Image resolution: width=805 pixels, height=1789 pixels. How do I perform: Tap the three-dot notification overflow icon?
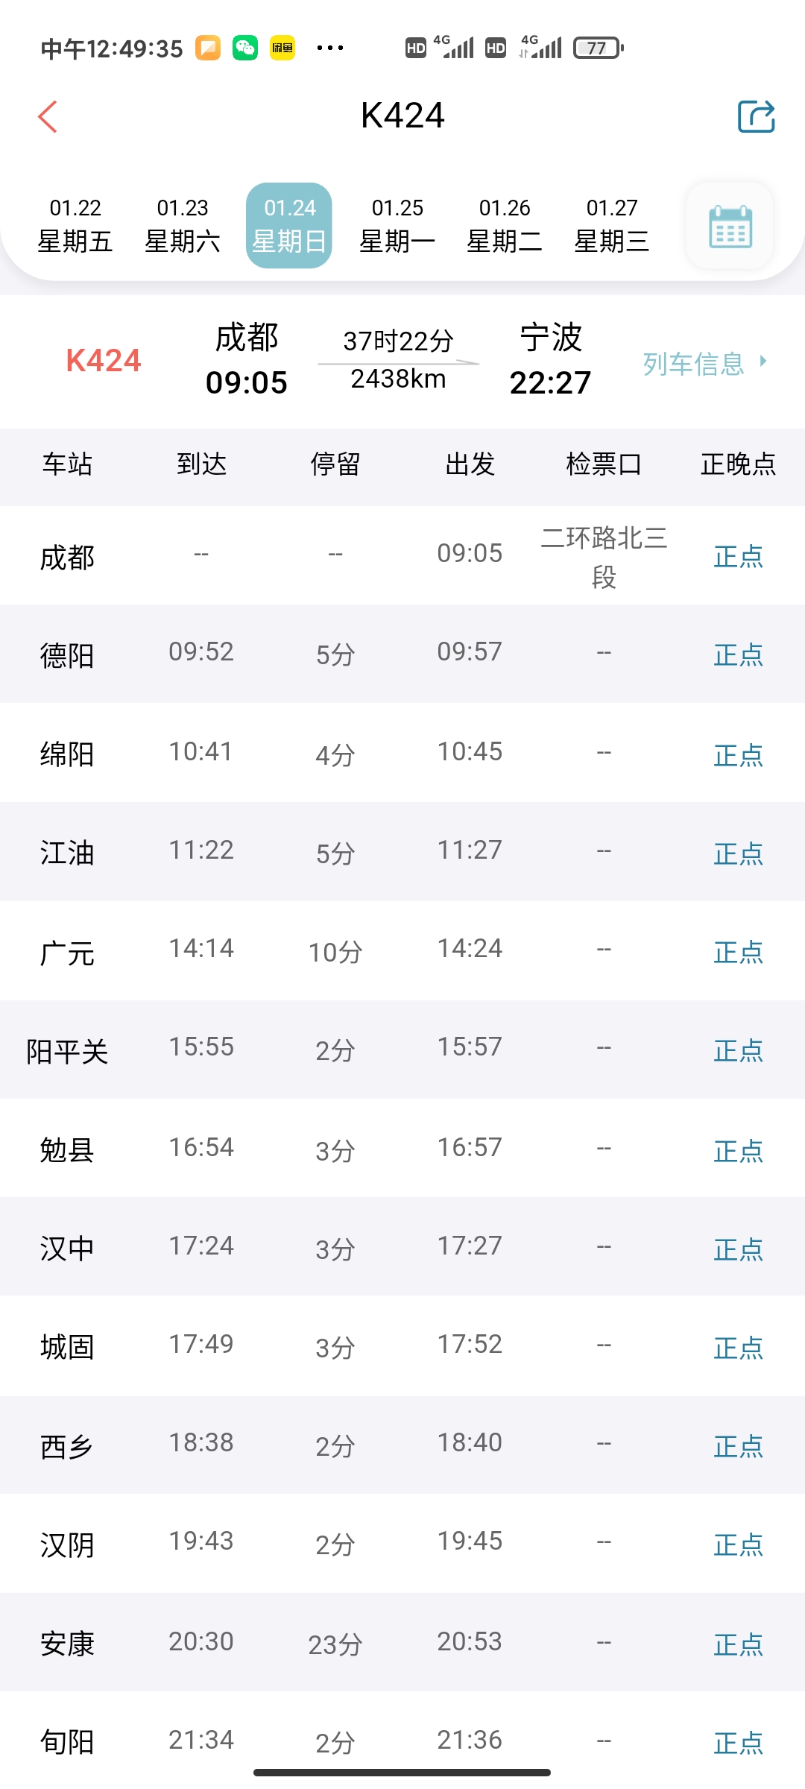coord(329,48)
